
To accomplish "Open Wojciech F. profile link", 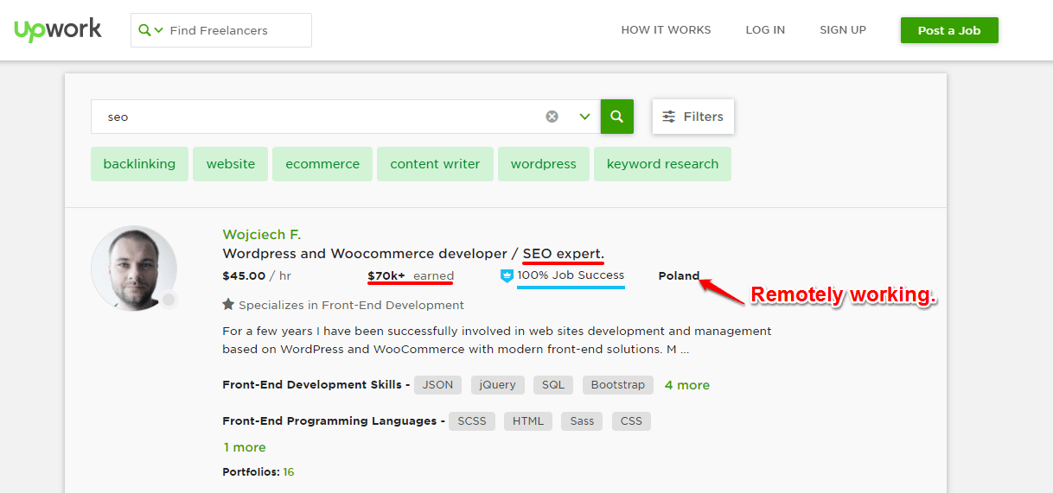I will pos(261,234).
